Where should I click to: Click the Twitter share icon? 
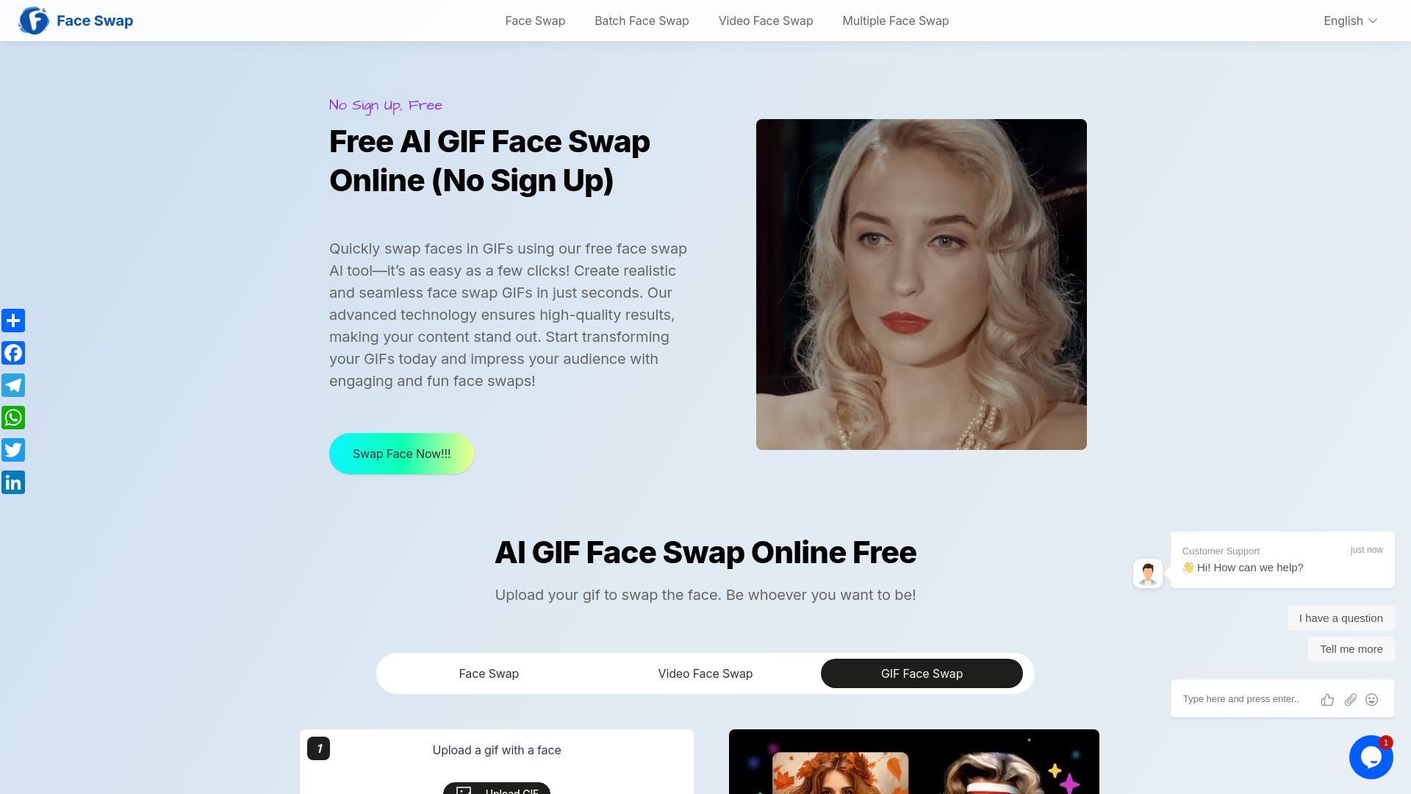[13, 450]
